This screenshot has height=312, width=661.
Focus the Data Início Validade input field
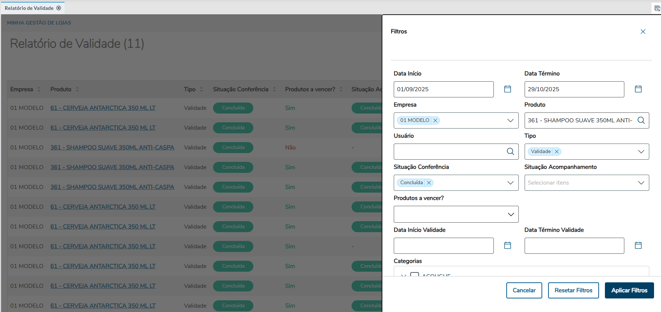coord(443,246)
